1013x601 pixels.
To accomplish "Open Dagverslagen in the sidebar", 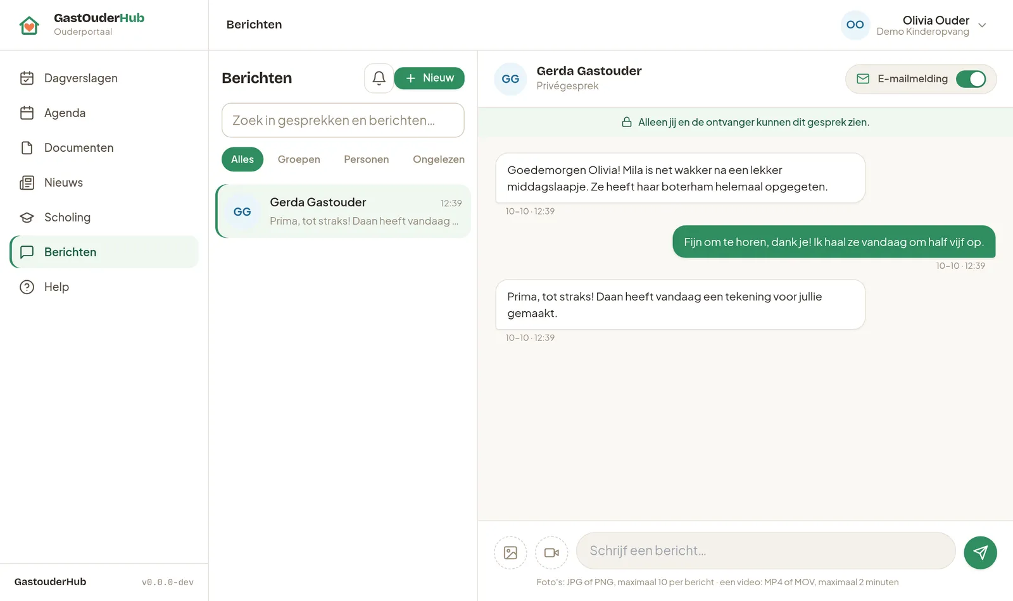I will [x=104, y=78].
